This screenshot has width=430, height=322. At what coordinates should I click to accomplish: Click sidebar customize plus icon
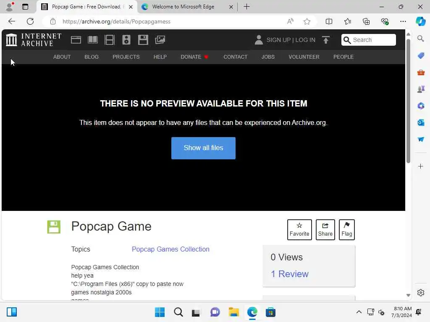(421, 166)
